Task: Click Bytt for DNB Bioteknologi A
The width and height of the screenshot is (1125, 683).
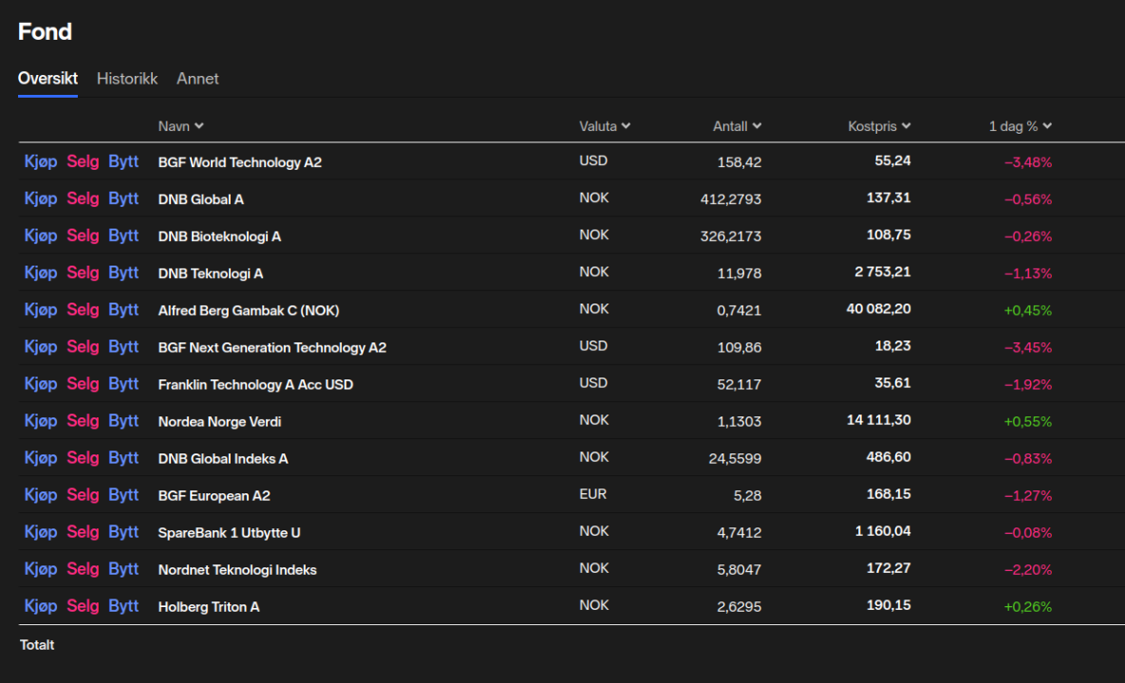Action: click(x=123, y=235)
